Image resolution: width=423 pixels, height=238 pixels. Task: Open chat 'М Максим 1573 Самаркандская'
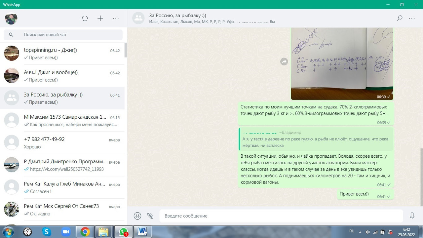(x=62, y=120)
